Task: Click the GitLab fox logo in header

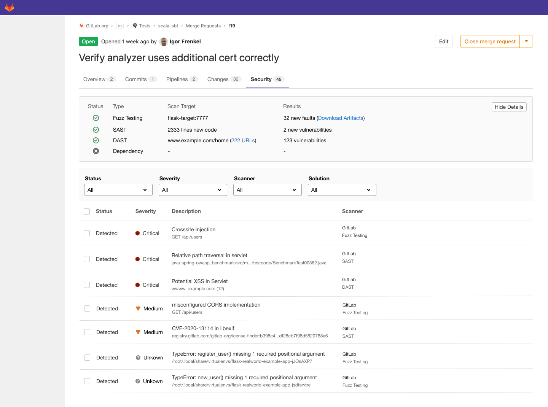Action: point(10,8)
